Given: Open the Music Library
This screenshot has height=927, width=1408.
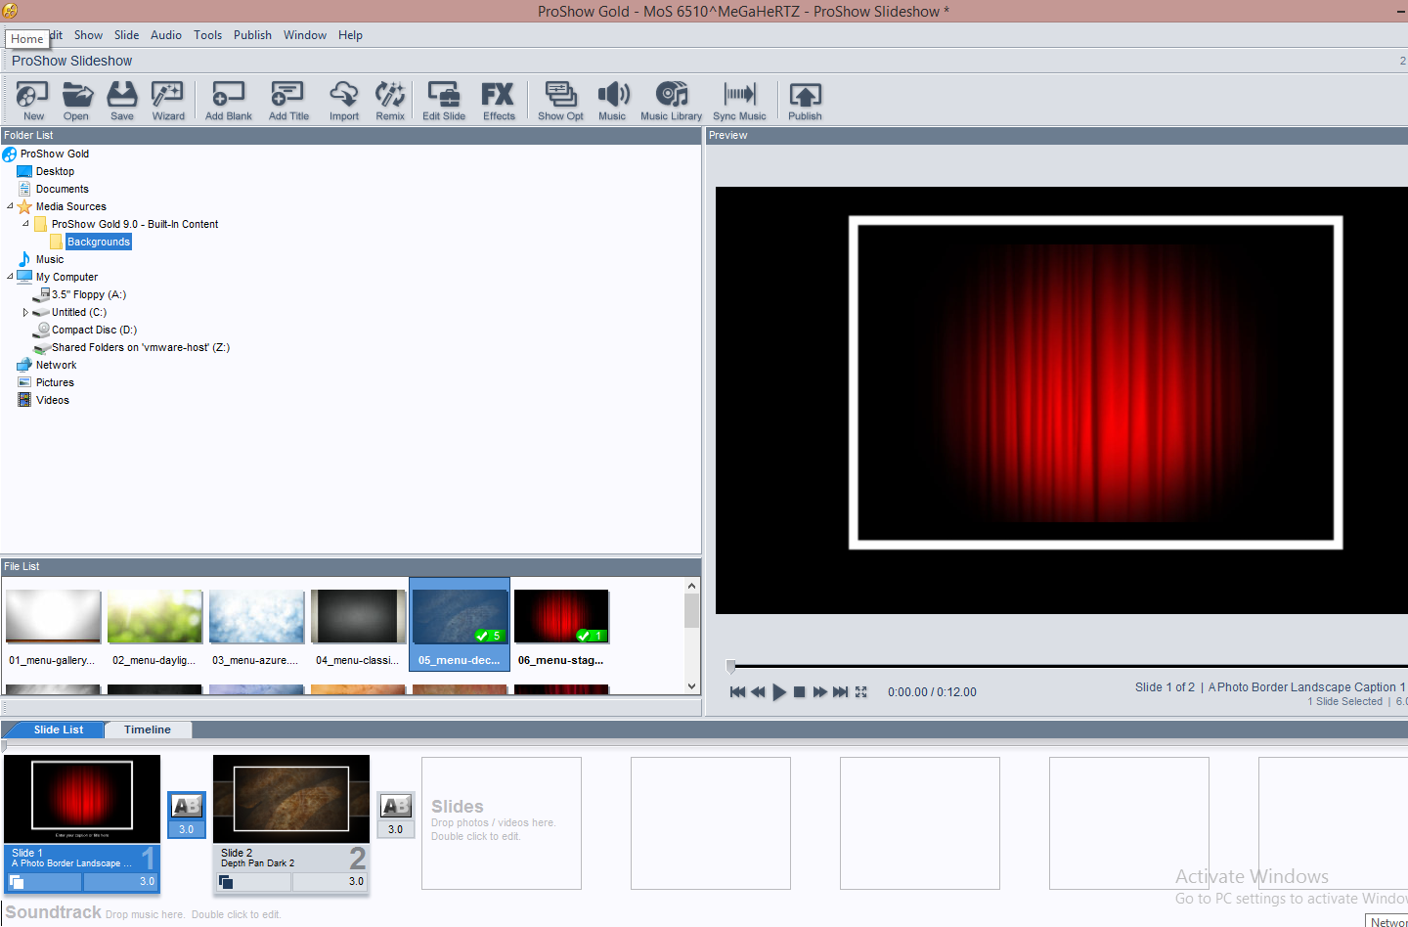Looking at the screenshot, I should point(671,98).
